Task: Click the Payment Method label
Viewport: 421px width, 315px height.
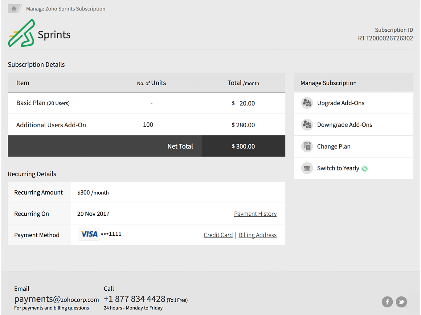Action: coord(37,235)
